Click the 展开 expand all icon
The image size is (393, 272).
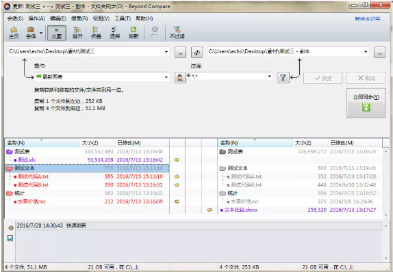[x=77, y=33]
